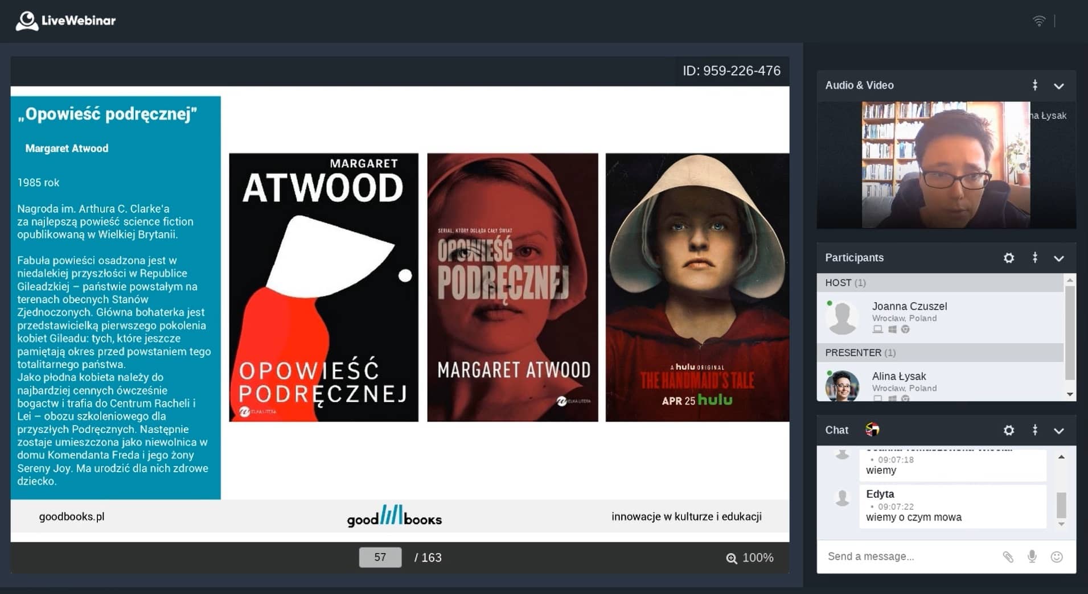Click the red Opowieść Podręcznej cover

click(x=512, y=287)
